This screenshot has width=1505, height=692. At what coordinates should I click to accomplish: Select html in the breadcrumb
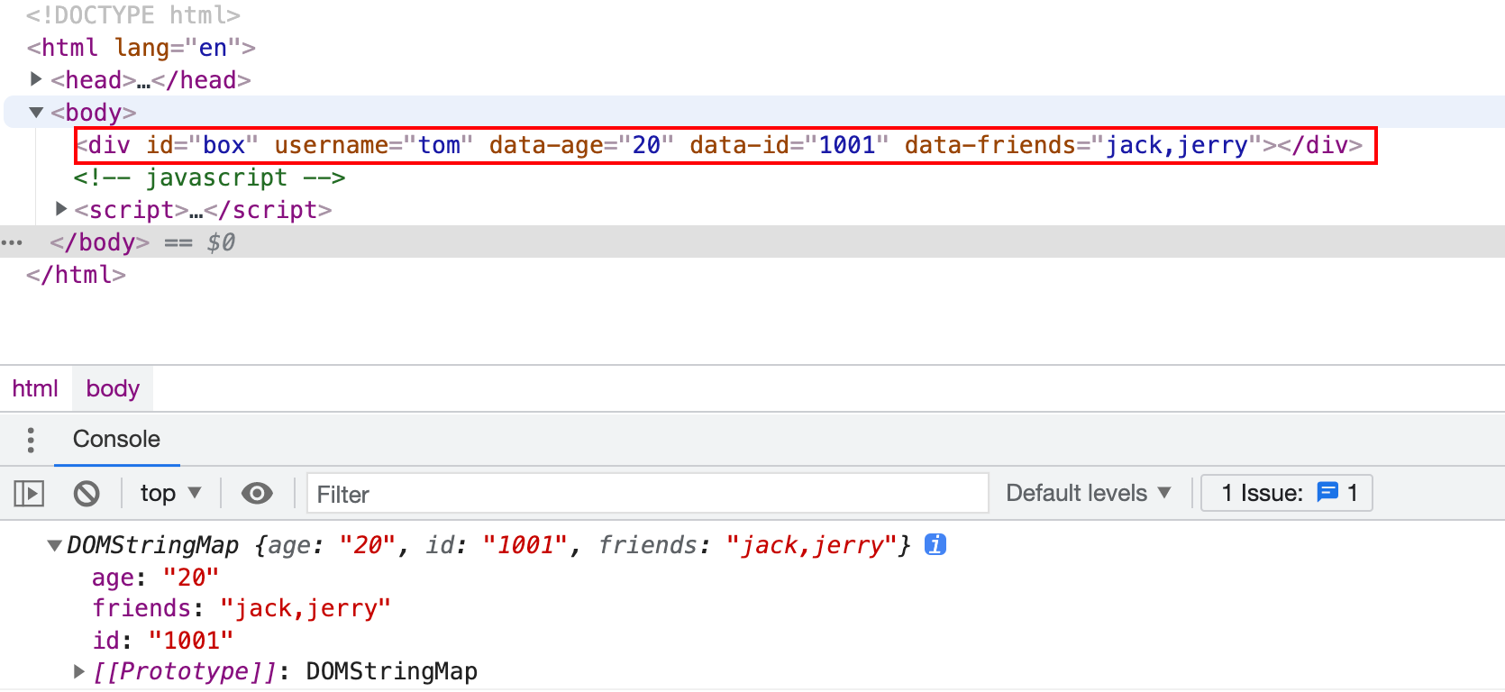click(x=35, y=388)
